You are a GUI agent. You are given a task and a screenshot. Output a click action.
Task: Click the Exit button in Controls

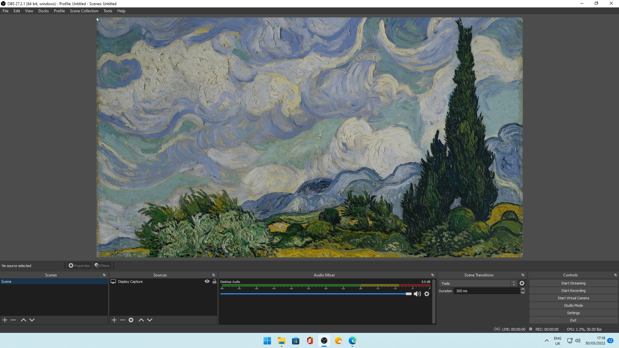click(x=573, y=320)
